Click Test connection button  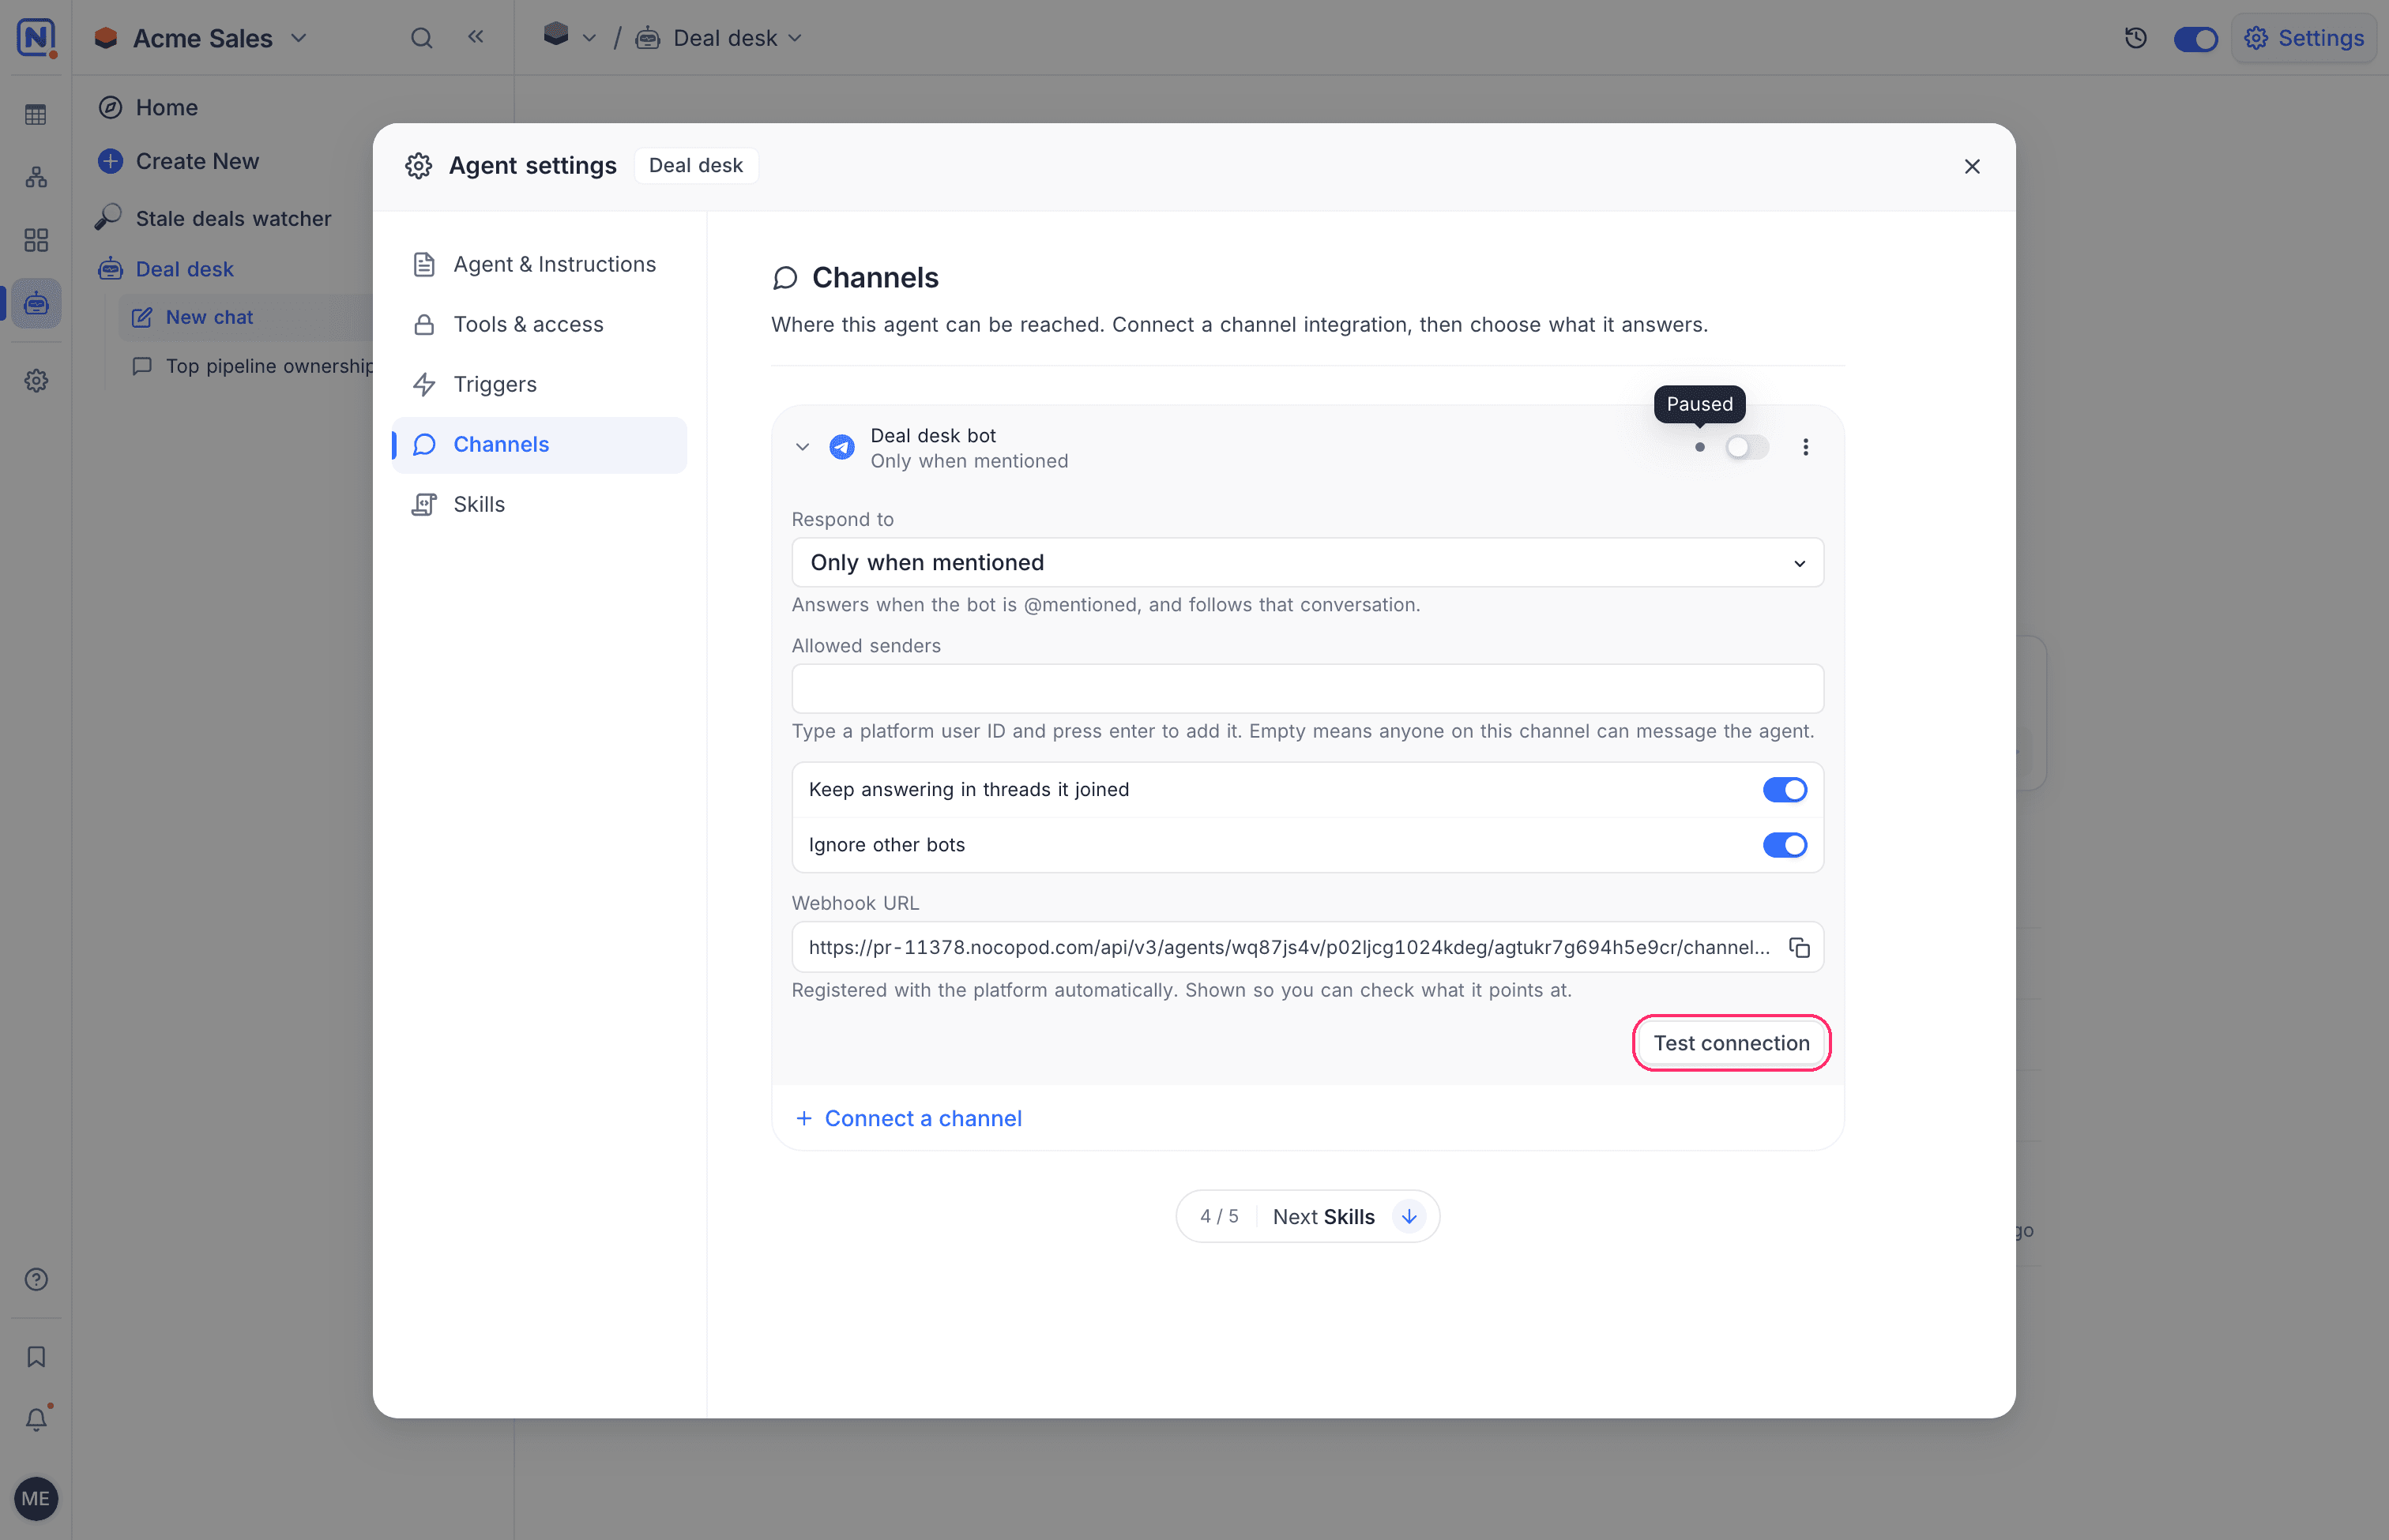tap(1731, 1043)
